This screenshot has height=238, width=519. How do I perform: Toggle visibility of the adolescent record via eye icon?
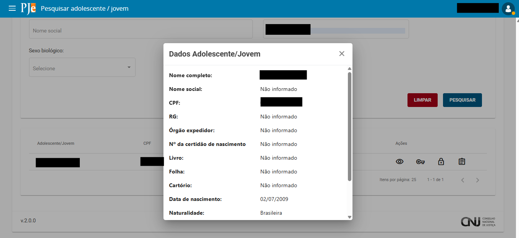click(x=400, y=162)
